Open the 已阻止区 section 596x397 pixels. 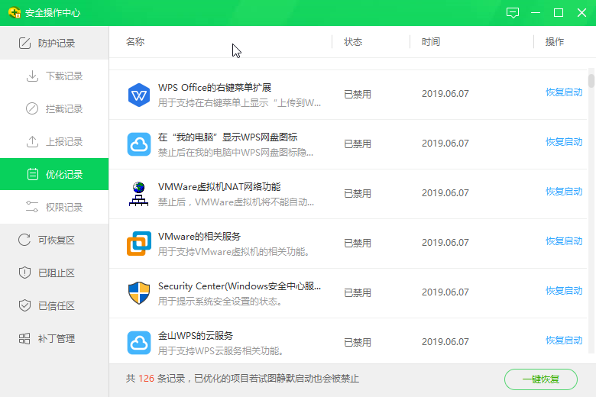54,273
